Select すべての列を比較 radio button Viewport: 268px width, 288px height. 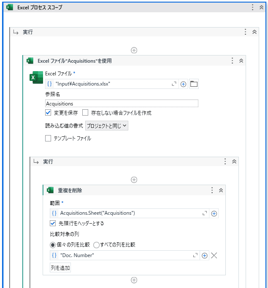(x=96, y=245)
